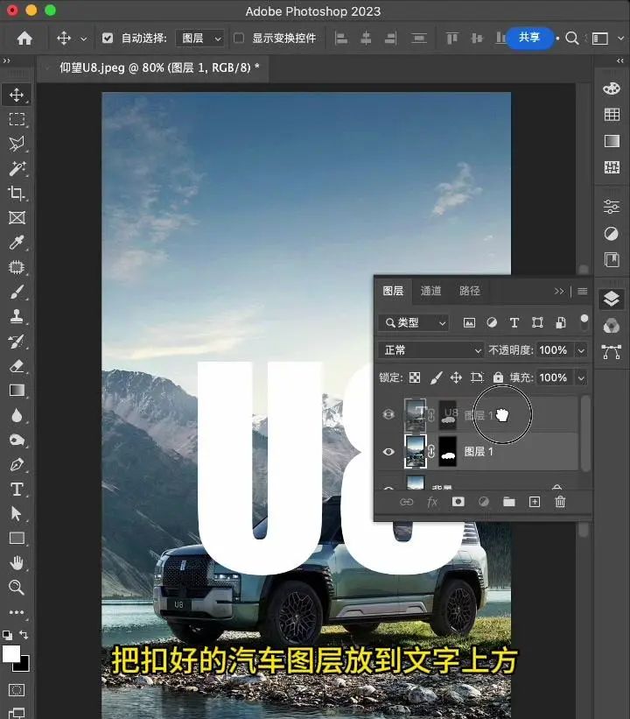Select the Rectangular Marquee tool

click(17, 119)
